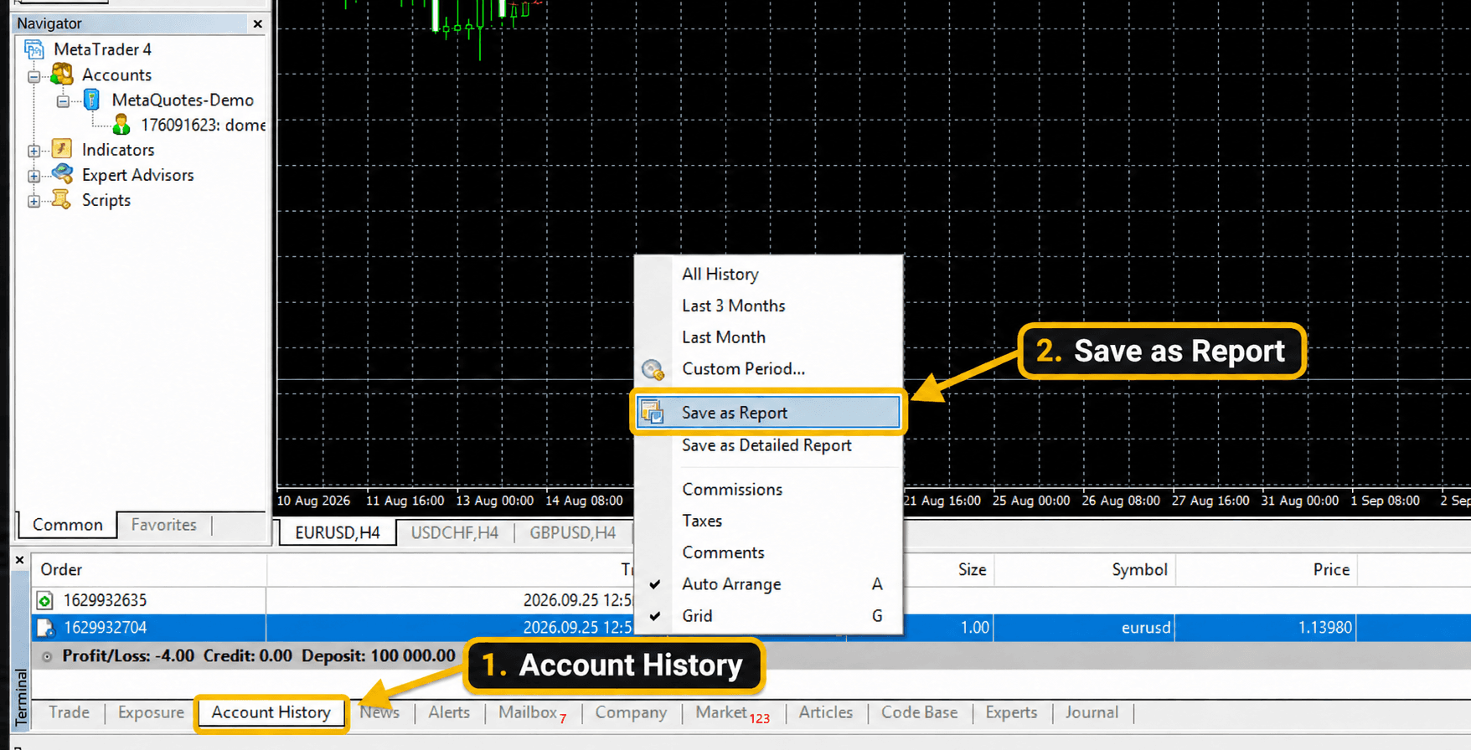
Task: Open the Mailbox tab
Action: [x=532, y=712]
